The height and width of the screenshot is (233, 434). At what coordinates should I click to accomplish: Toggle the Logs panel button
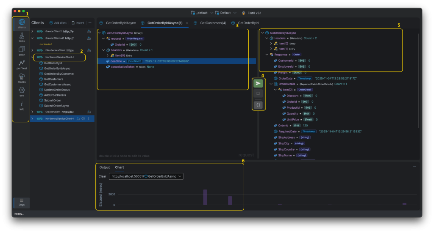(x=22, y=202)
